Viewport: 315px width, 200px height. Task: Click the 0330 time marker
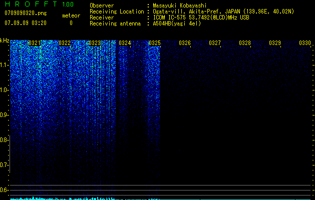coord(305,43)
